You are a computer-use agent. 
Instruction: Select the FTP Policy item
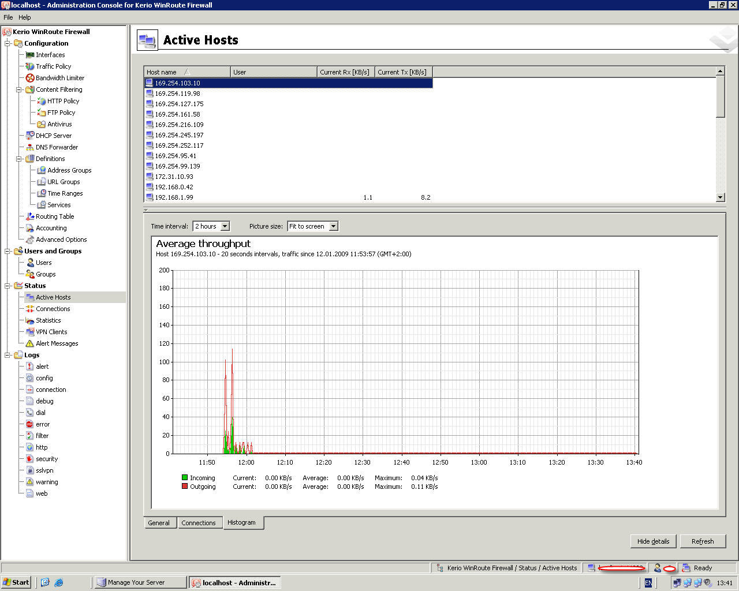pyautogui.click(x=61, y=113)
